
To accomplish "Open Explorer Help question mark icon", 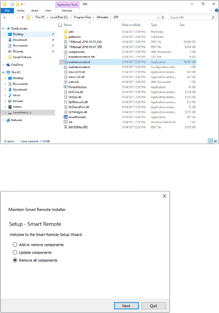I will 216,10.
